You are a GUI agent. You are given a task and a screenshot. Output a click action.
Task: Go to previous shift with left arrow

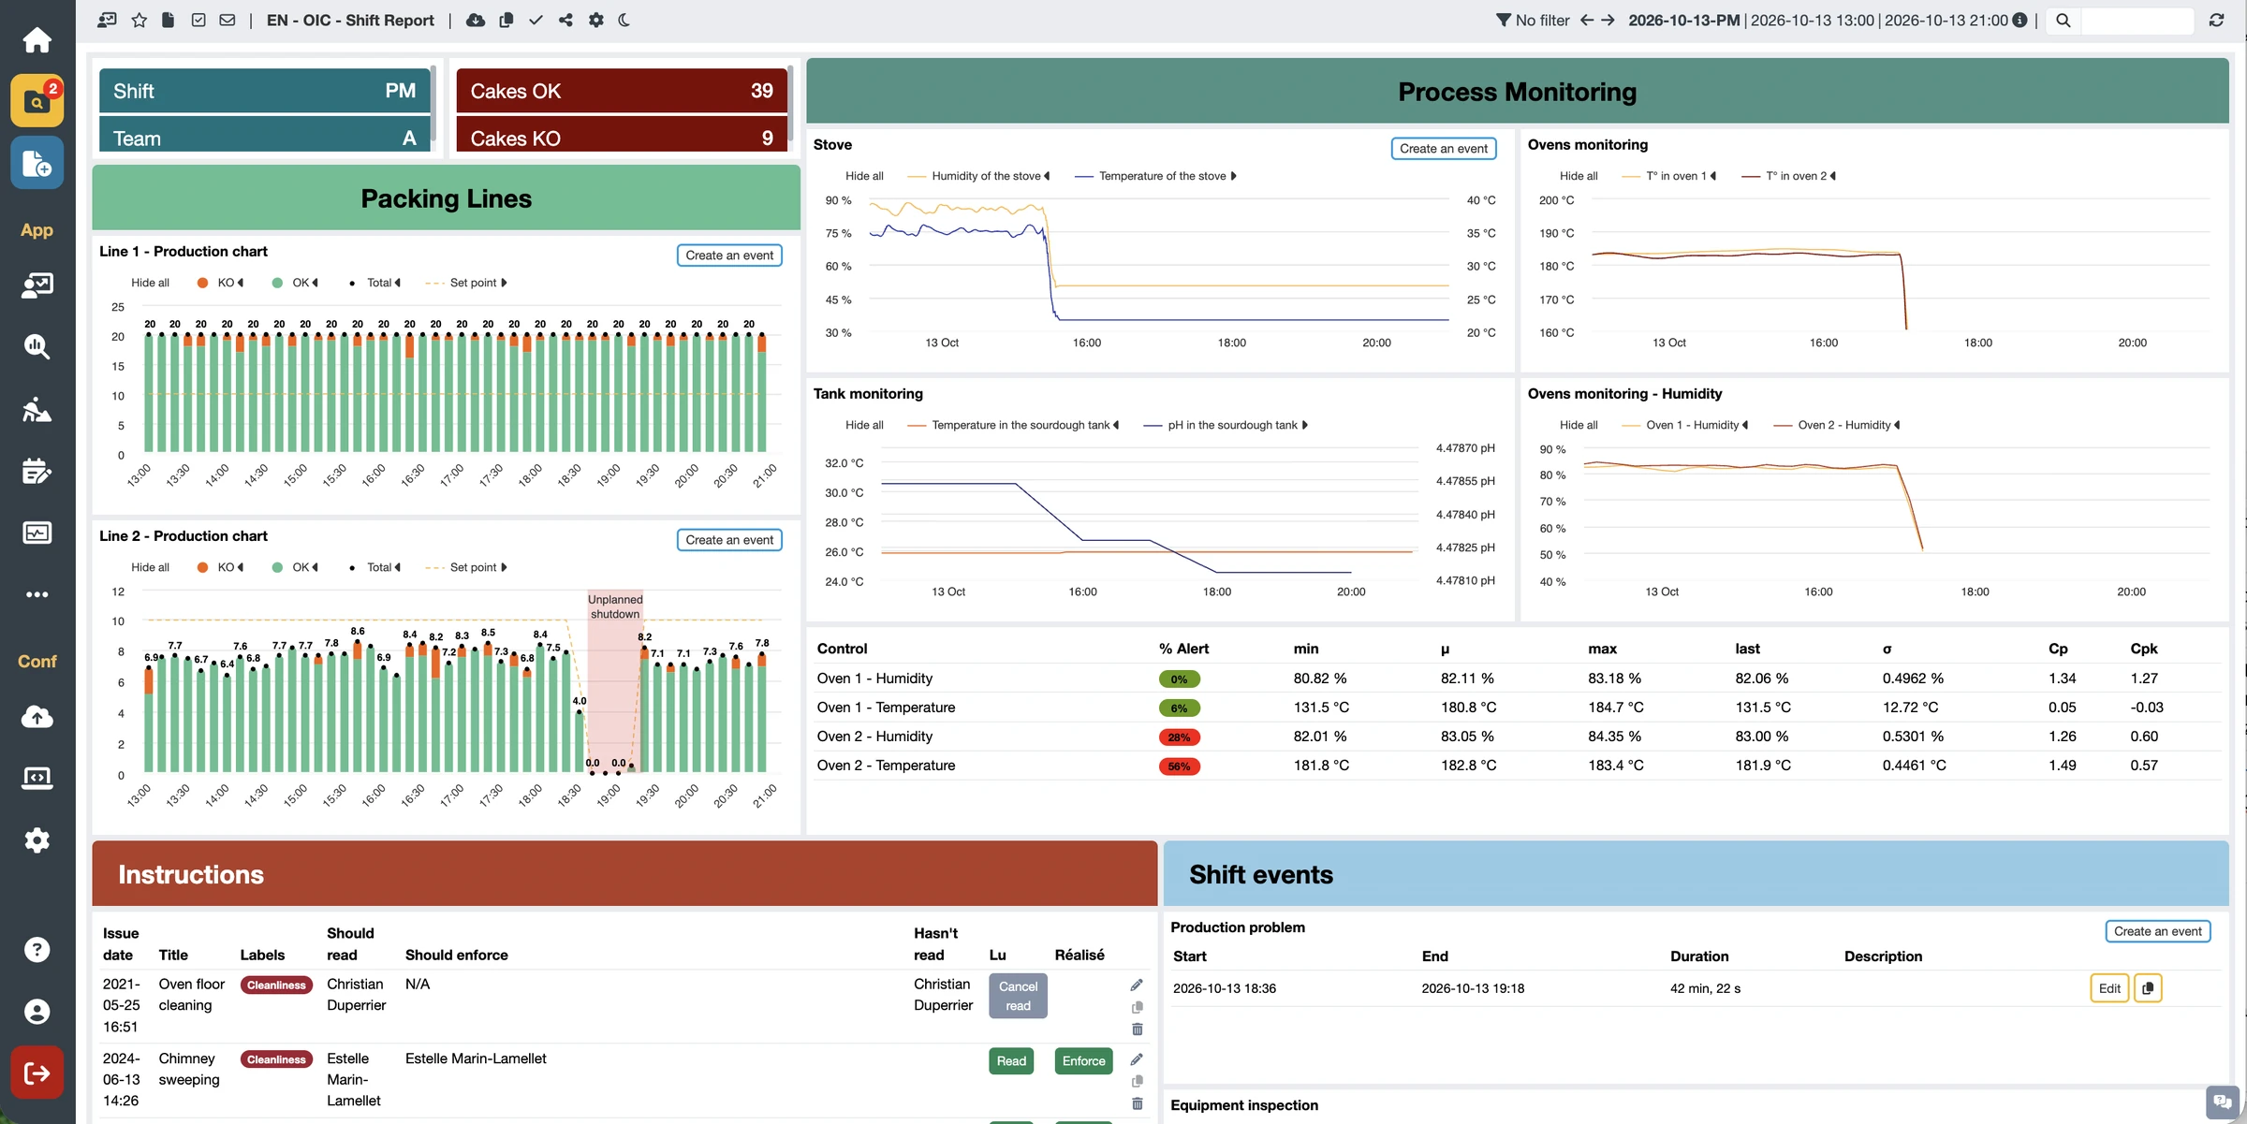coord(1586,20)
